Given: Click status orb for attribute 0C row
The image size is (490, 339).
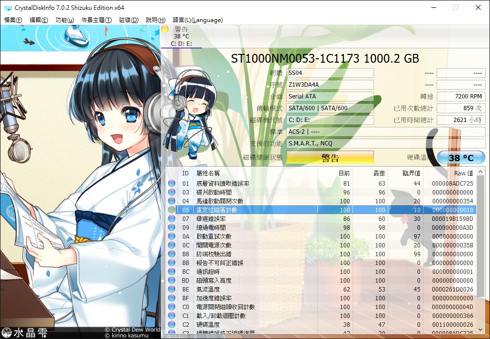Looking at the screenshot, I should point(172,245).
